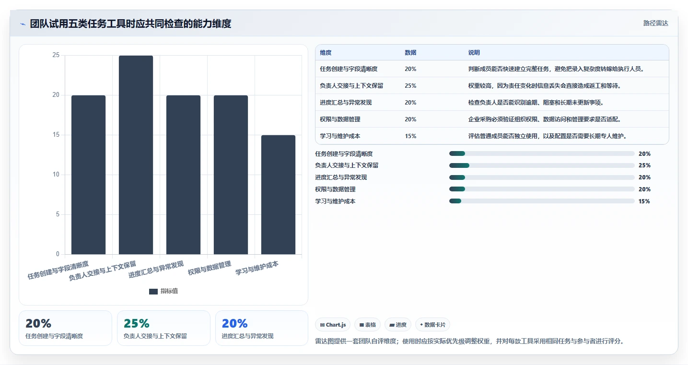This screenshot has height=365, width=688.
Task: Select table cell 权限与数据管理
Action: (x=340, y=119)
